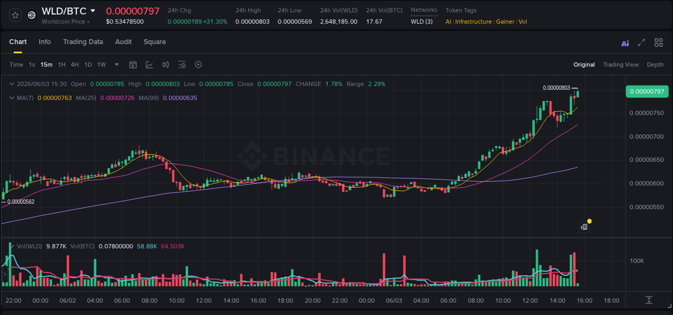Select the MA(7) indicator value 0.00000763
The width and height of the screenshot is (673, 315).
[x=54, y=98]
